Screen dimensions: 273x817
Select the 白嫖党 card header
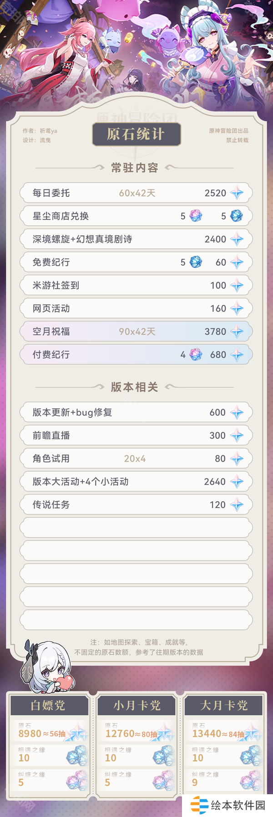(48, 706)
